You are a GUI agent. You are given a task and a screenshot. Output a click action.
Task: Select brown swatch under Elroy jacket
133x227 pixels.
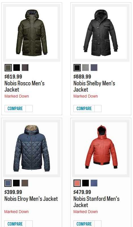pos(25,183)
